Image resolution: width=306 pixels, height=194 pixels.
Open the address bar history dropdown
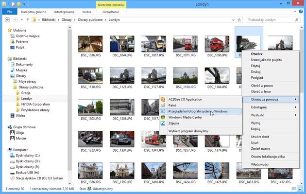pyautogui.click(x=233, y=20)
